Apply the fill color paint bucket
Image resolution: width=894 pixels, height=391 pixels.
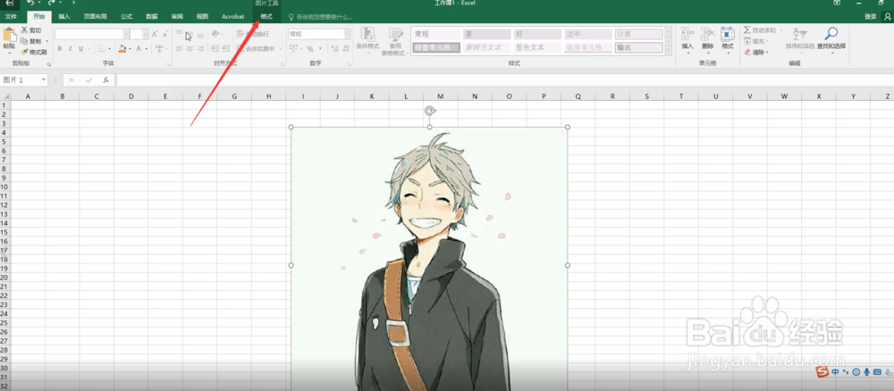coord(122,49)
